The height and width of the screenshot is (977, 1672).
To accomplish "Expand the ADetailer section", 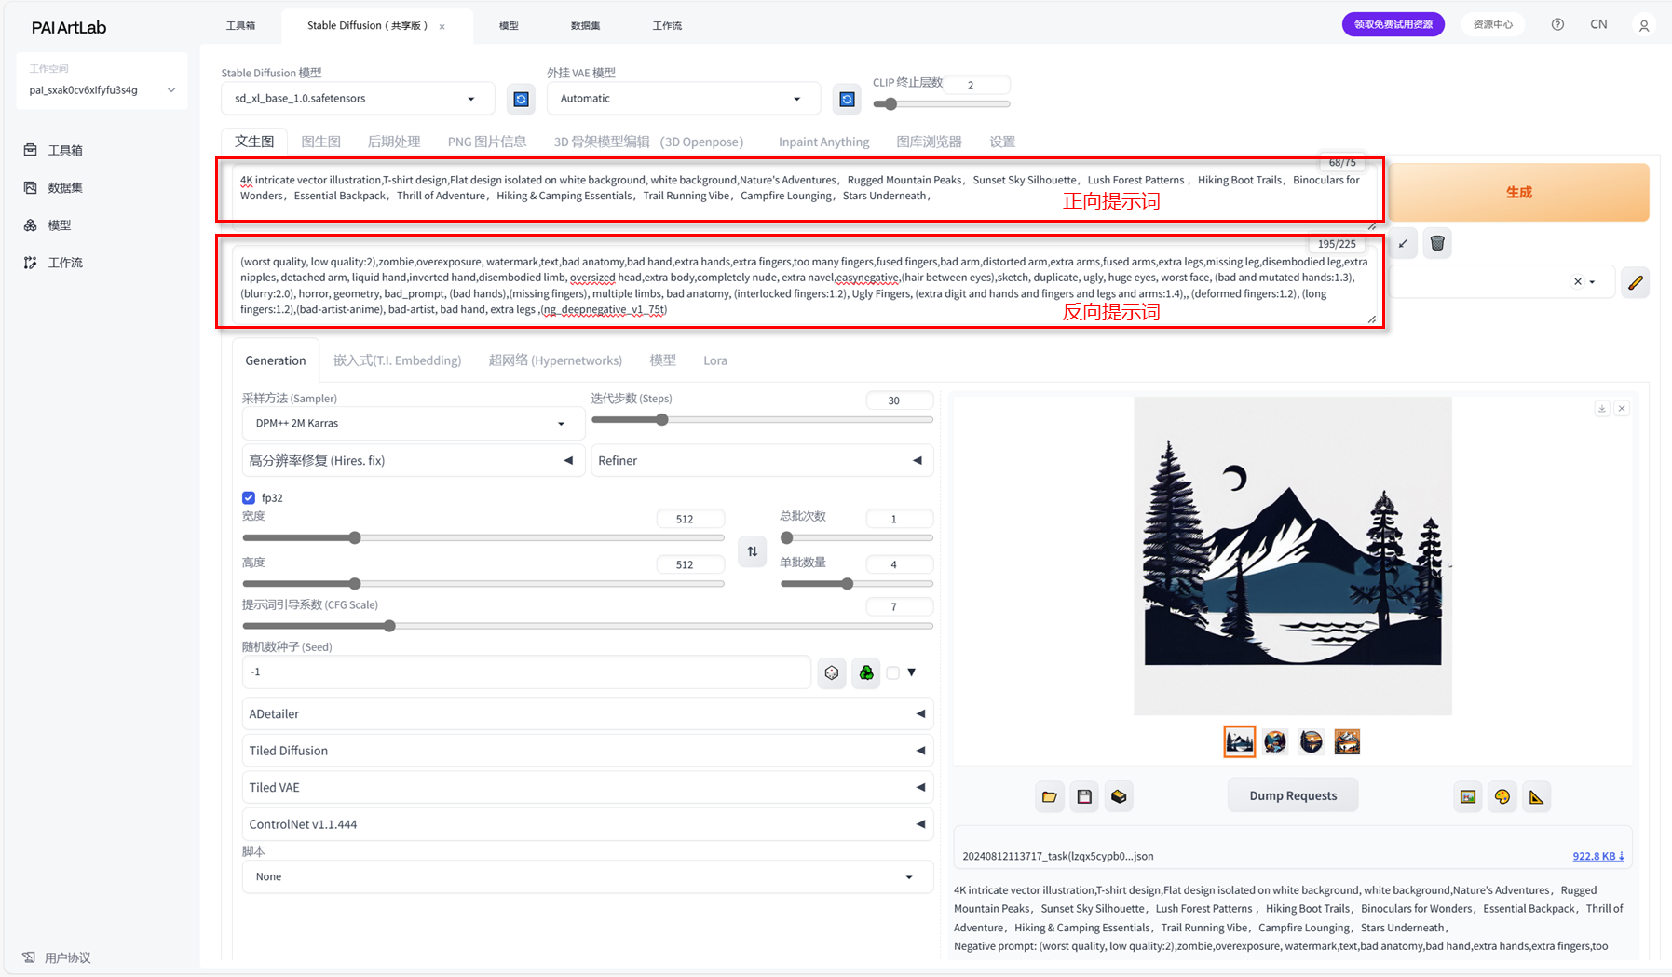I will tap(588, 714).
